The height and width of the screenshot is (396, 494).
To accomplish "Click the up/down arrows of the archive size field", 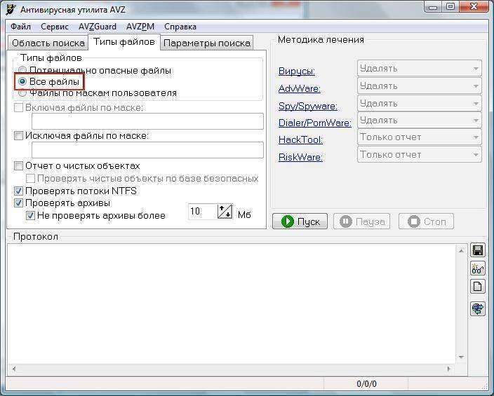I will [225, 212].
